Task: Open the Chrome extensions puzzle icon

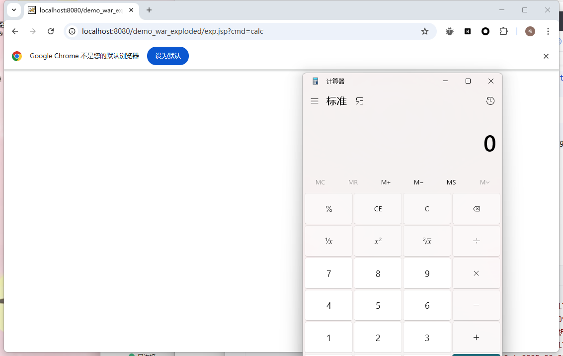Action: (x=503, y=31)
